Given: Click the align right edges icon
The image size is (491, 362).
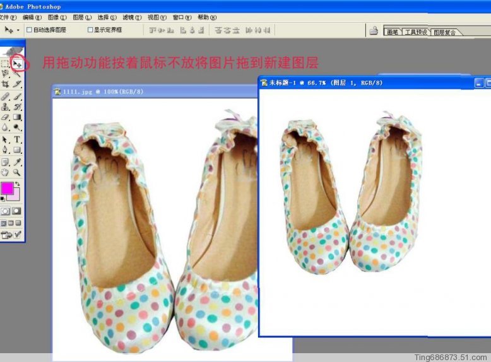Looking at the screenshot, I should 201,30.
